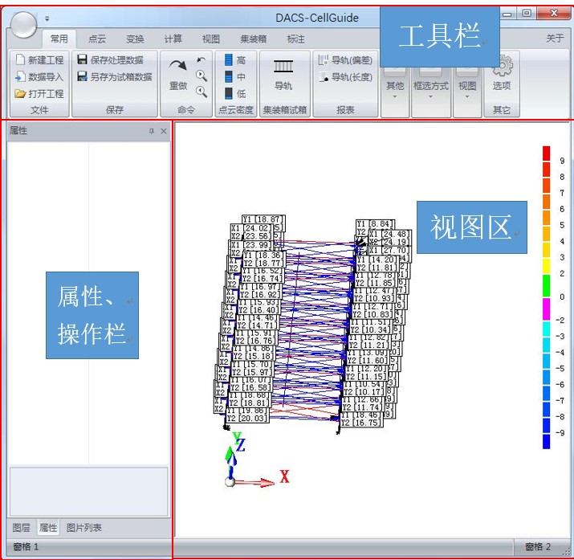Switch to the 属性 bottom tab
Screen dimensions: 574x560
[x=48, y=527]
